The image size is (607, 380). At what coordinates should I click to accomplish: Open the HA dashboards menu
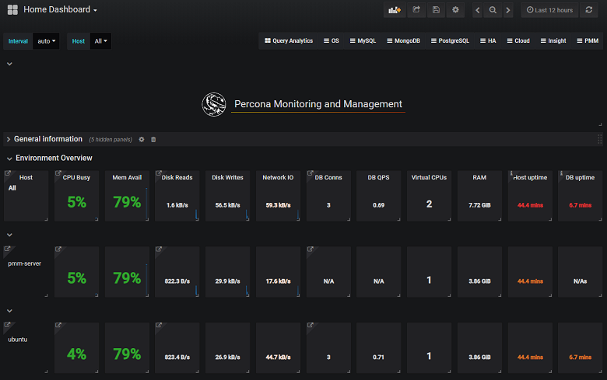coord(488,40)
